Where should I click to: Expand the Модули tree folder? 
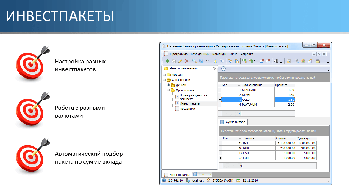[164, 75]
